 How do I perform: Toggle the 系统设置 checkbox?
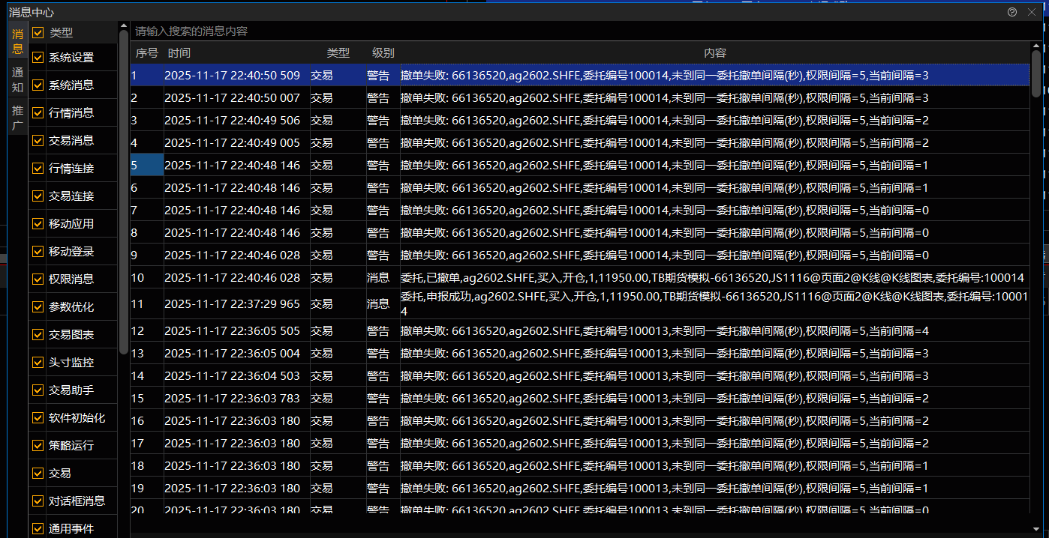(38, 58)
